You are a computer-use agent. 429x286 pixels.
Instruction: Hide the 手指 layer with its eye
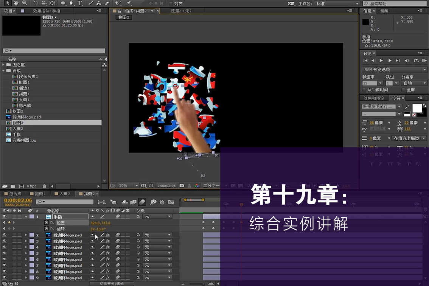5,216
